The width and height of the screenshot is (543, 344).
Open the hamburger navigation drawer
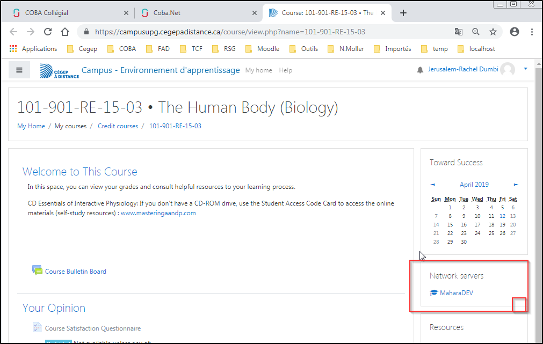(x=19, y=70)
